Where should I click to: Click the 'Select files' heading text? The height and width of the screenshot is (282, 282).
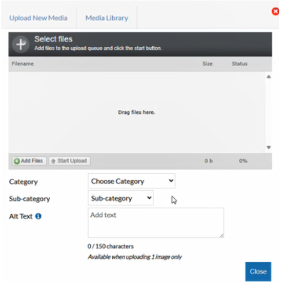[53, 40]
